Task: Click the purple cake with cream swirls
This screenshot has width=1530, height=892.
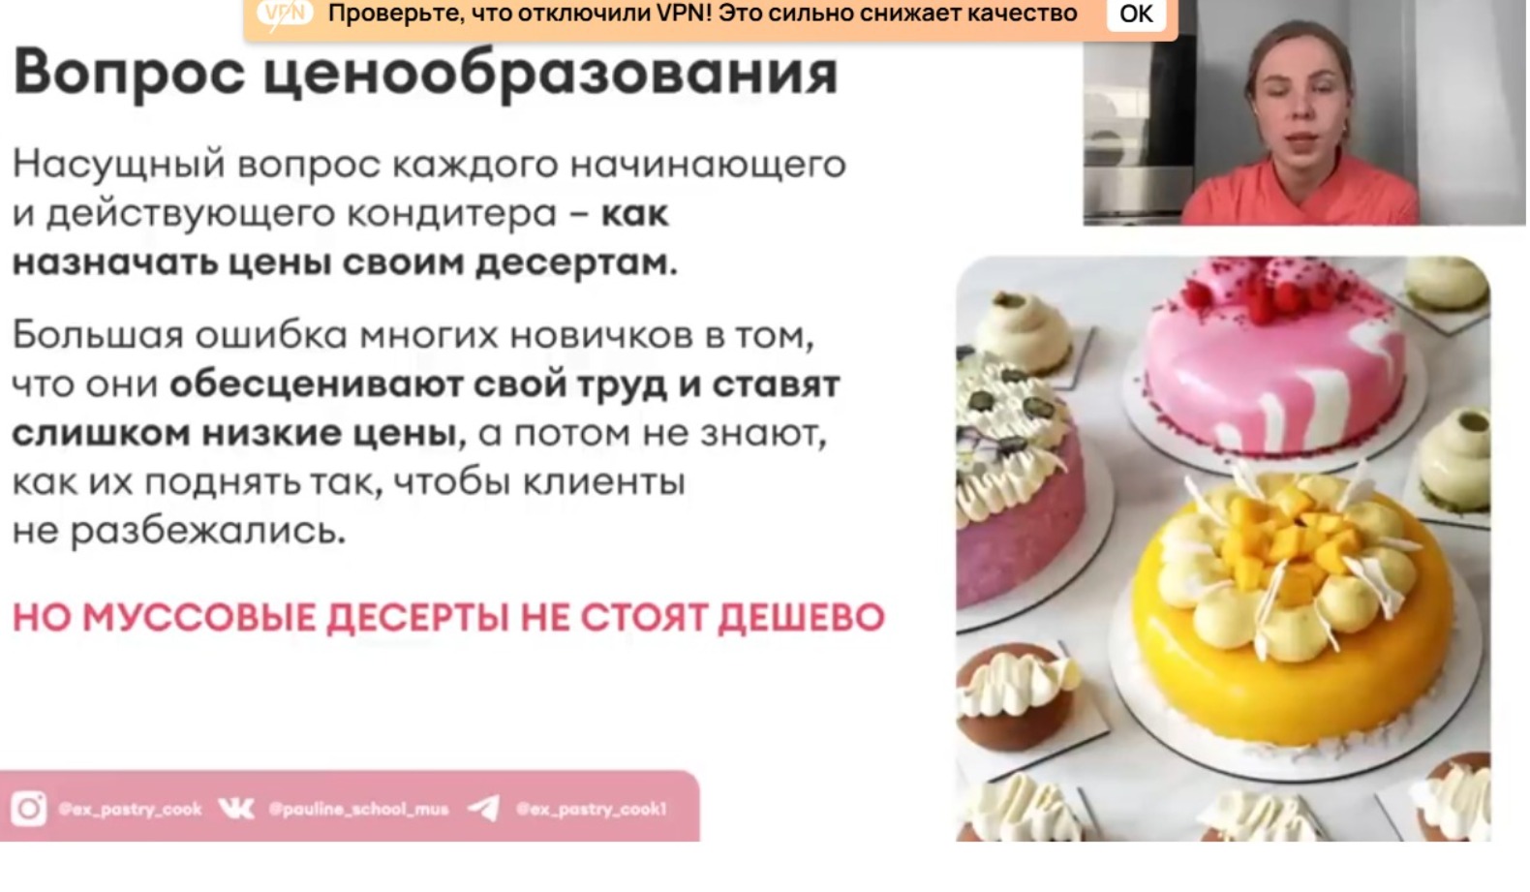Action: click(1017, 484)
